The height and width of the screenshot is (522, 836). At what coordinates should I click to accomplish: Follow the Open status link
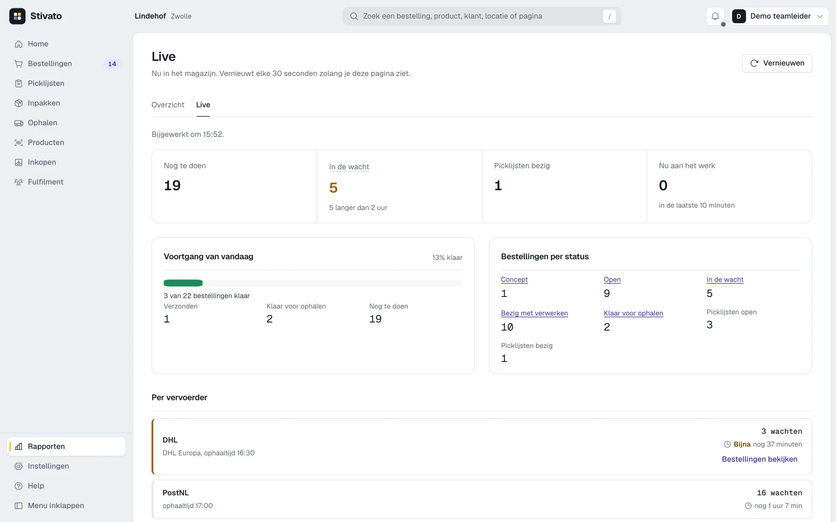tap(612, 279)
